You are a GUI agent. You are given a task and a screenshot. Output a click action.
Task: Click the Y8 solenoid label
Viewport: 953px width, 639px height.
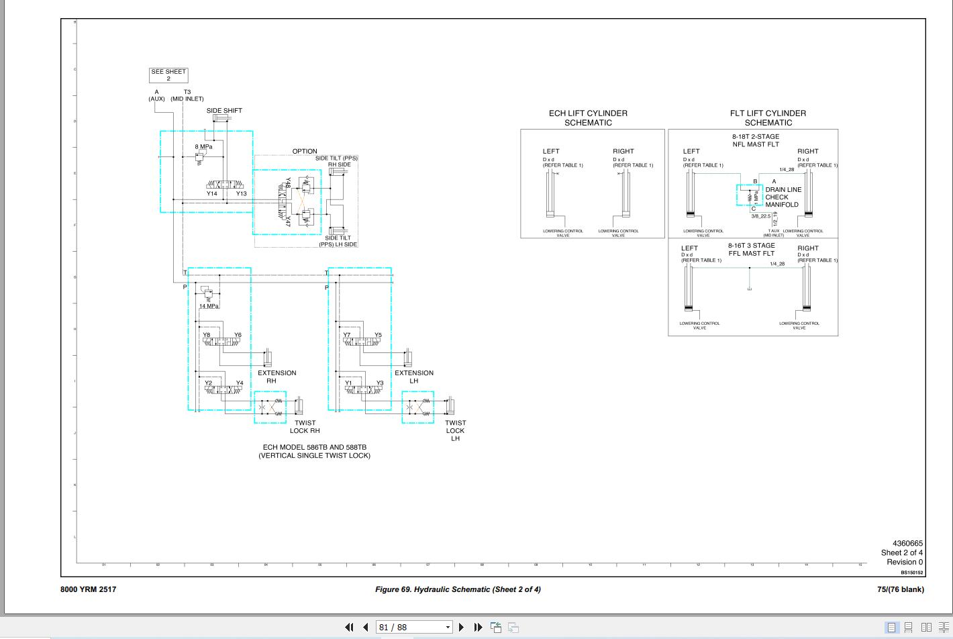click(x=207, y=335)
